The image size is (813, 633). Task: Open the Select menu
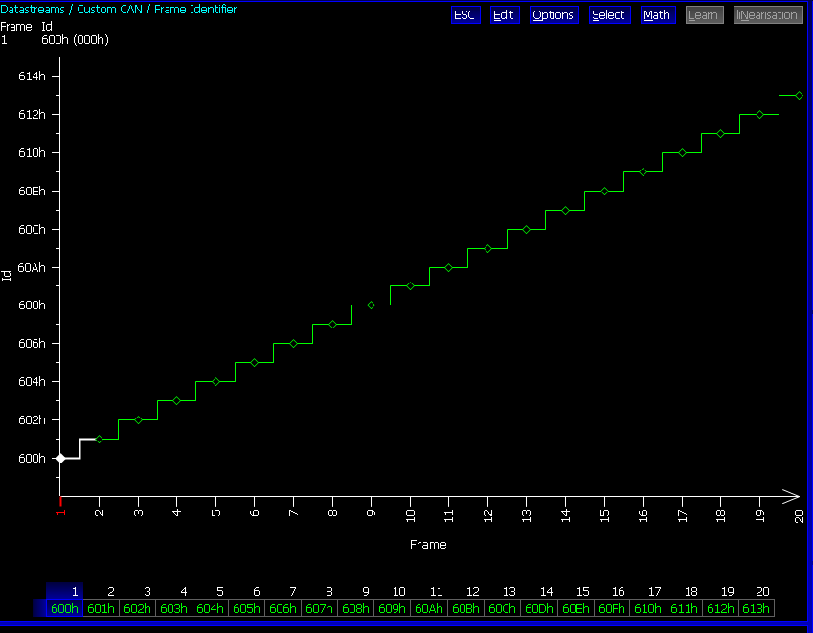click(608, 15)
